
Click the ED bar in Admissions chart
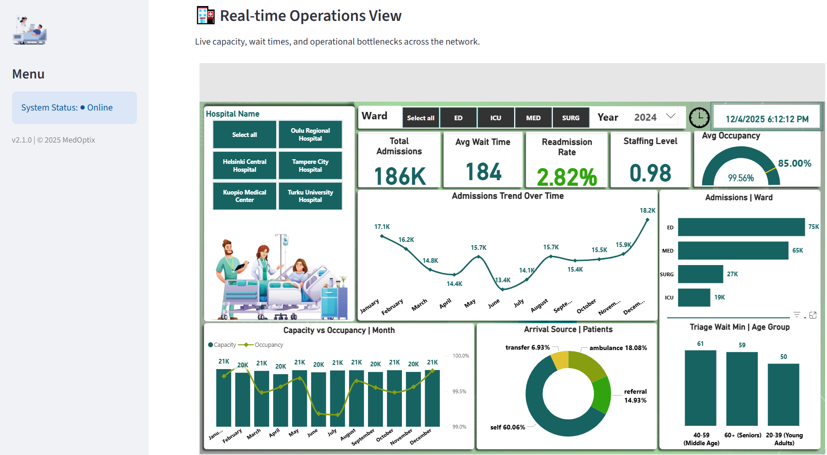741,227
